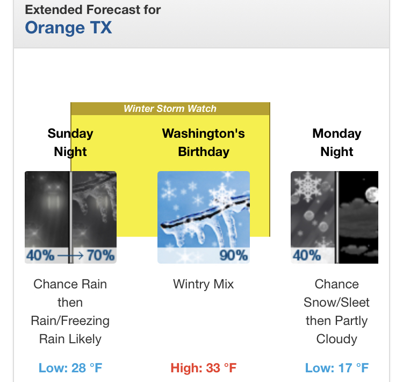
Task: Click the Chance Snow/Sleet then Partly Cloudy text
Action: (x=337, y=312)
